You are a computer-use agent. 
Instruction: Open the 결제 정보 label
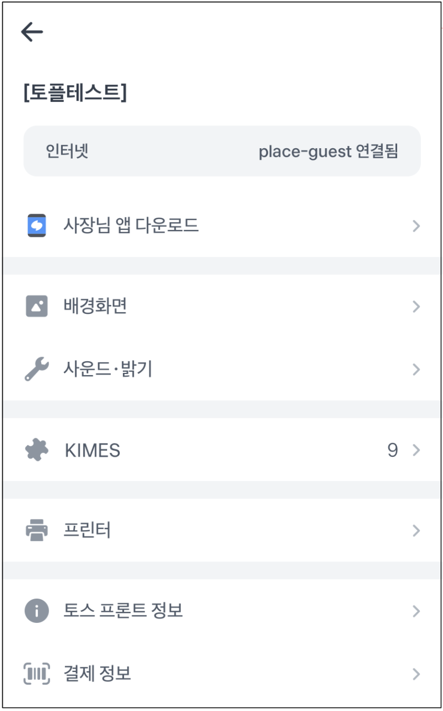coord(97,674)
